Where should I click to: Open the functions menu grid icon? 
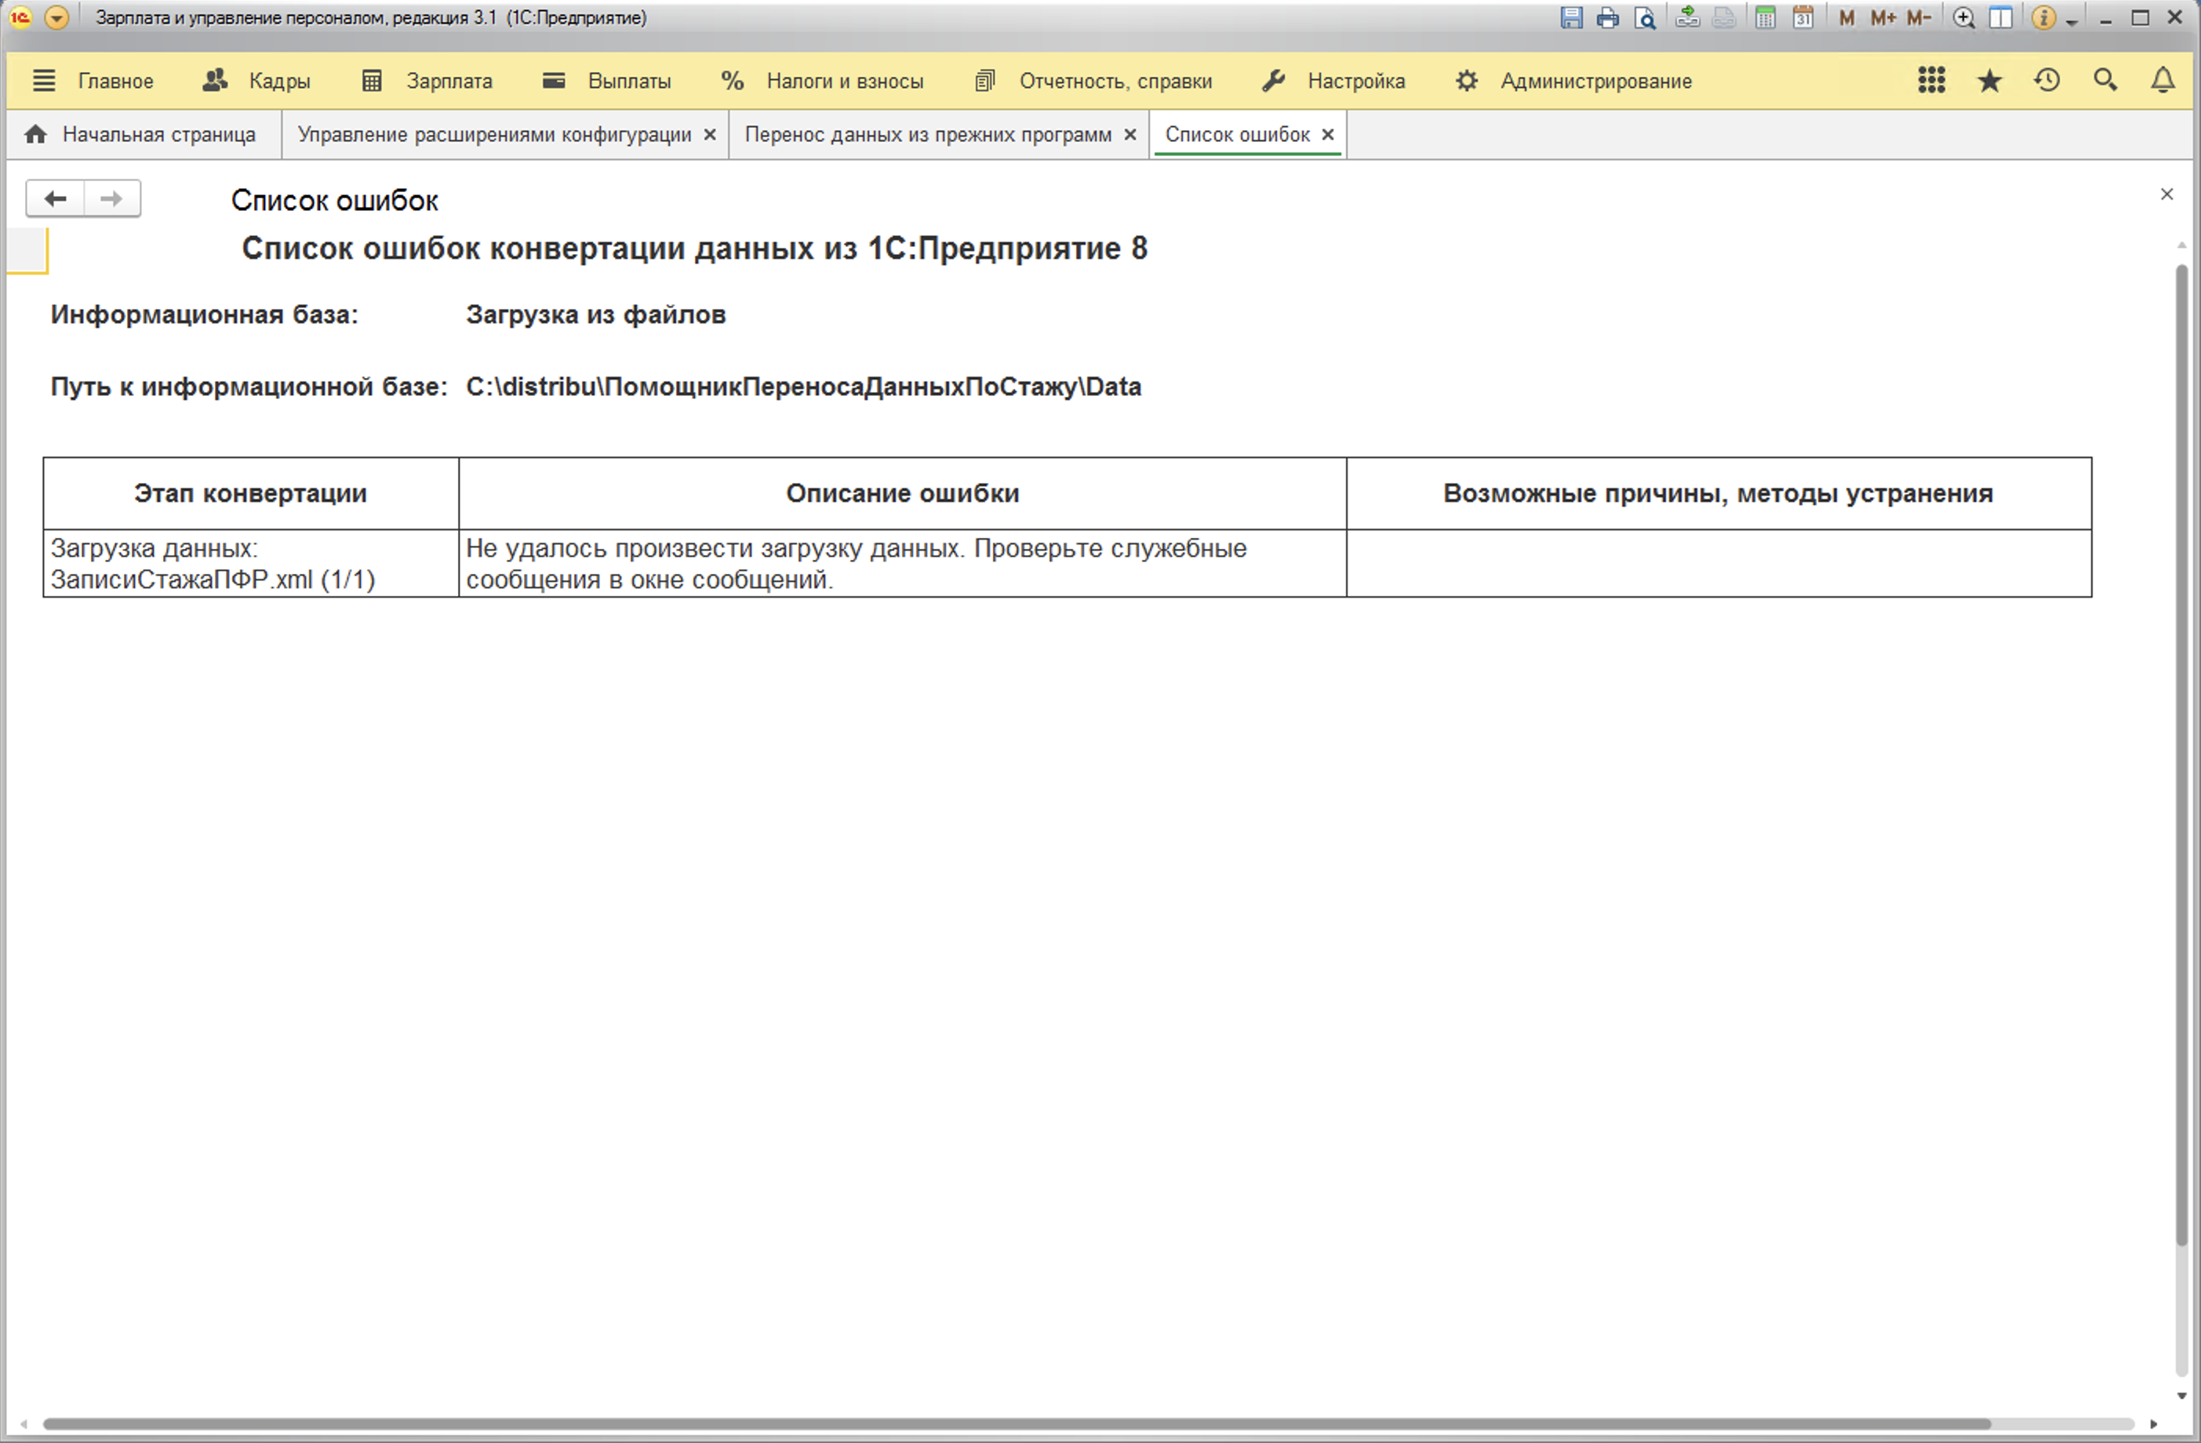1931,81
